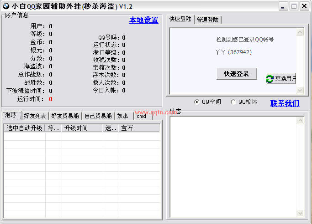
Task: Click the 宝石 column header
Action: (x=139, y=128)
